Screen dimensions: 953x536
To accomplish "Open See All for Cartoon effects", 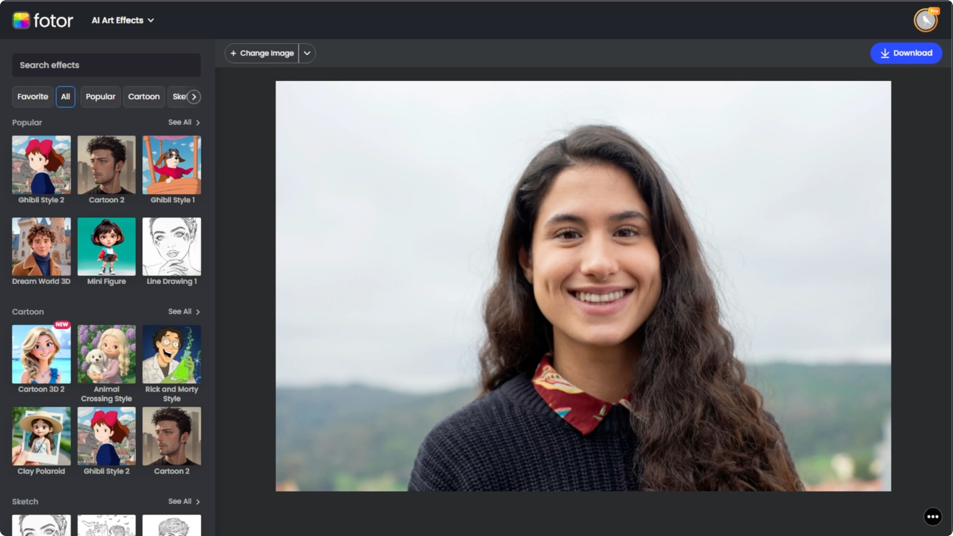I will 184,312.
